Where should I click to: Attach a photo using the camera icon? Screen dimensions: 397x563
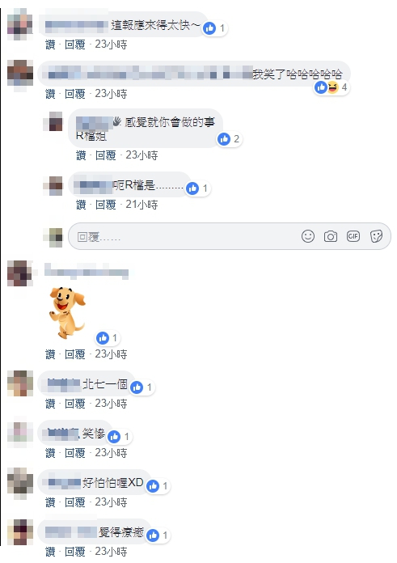point(330,236)
